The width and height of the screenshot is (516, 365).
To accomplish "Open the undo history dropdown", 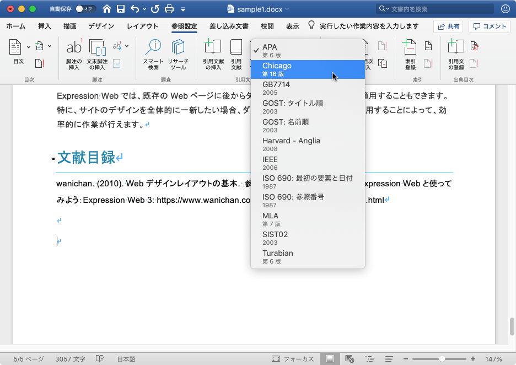I will click(144, 9).
